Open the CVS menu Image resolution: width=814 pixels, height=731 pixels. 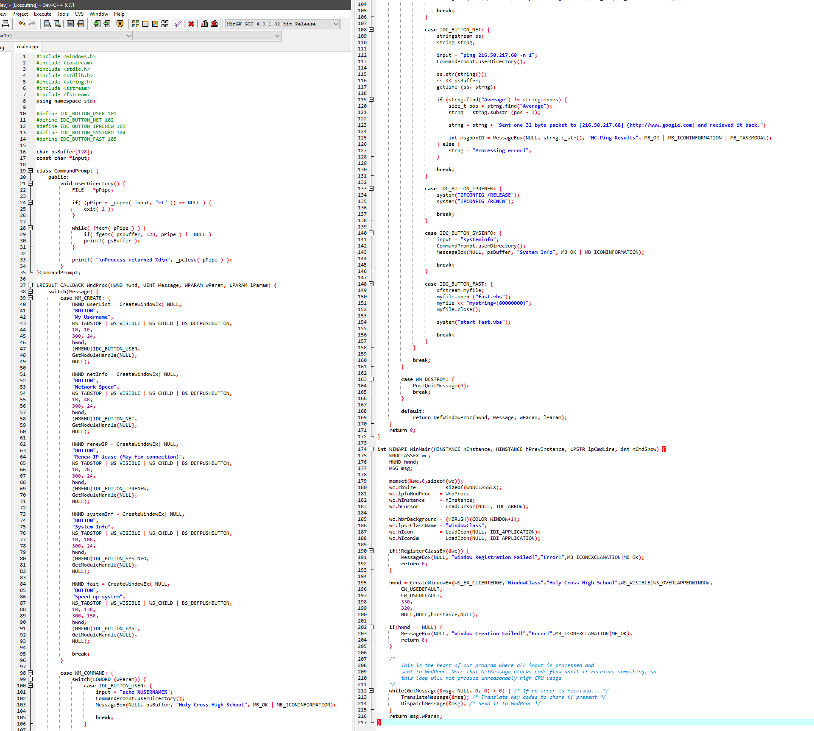click(x=79, y=14)
